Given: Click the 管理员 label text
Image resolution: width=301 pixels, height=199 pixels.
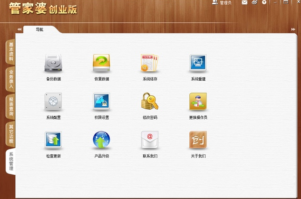Looking at the screenshot, I should (225, 3).
